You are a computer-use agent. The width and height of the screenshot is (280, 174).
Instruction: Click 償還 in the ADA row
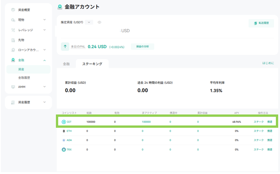(x=269, y=140)
